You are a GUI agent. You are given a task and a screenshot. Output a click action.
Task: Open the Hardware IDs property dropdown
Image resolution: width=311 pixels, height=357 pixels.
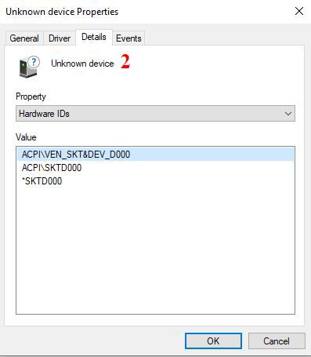pos(155,114)
